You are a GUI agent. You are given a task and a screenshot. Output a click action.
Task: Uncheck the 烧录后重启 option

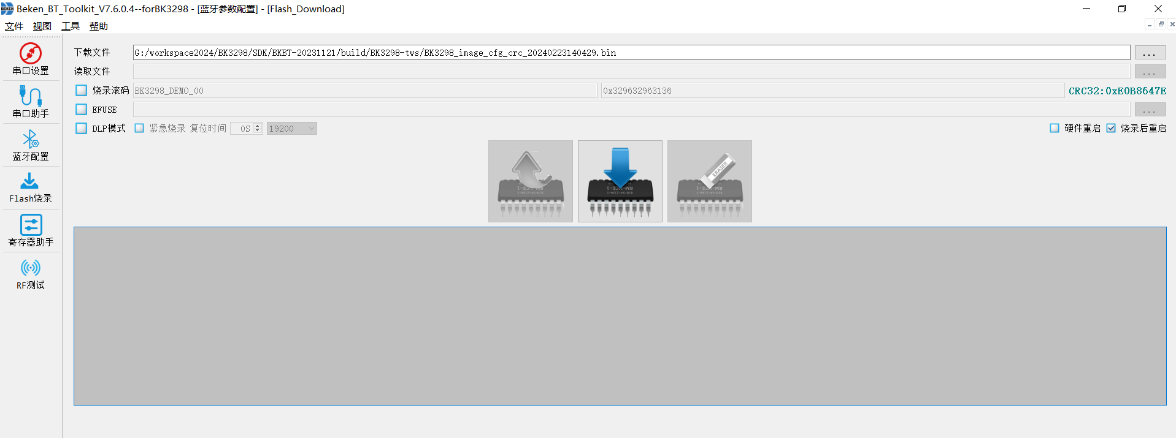pyautogui.click(x=1111, y=128)
